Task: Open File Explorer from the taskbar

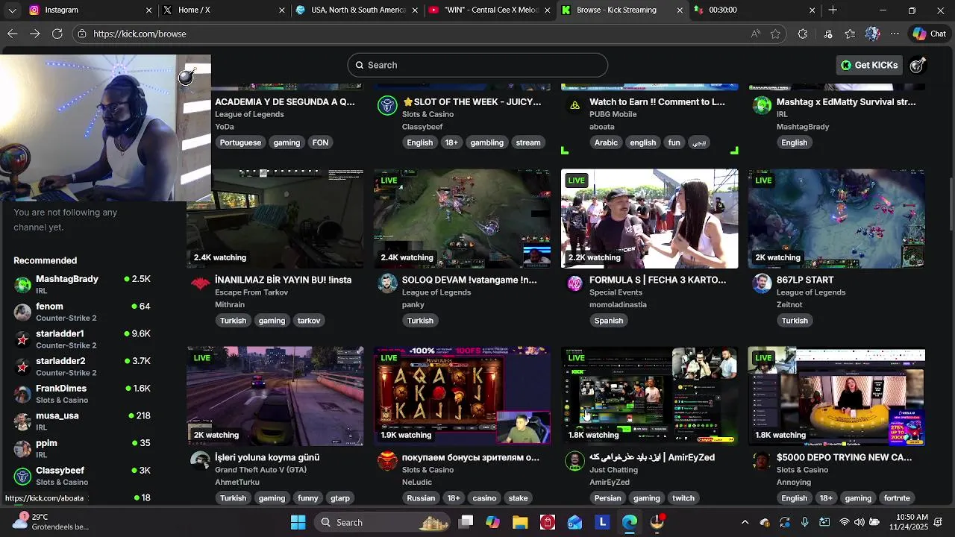Action: point(520,522)
